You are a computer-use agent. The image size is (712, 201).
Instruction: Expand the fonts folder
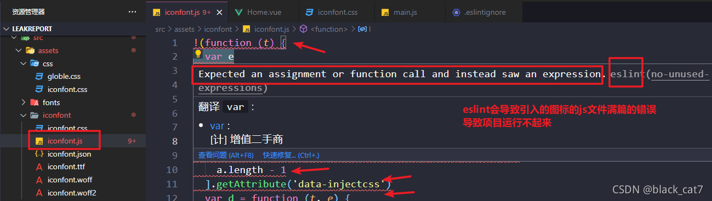(x=24, y=102)
